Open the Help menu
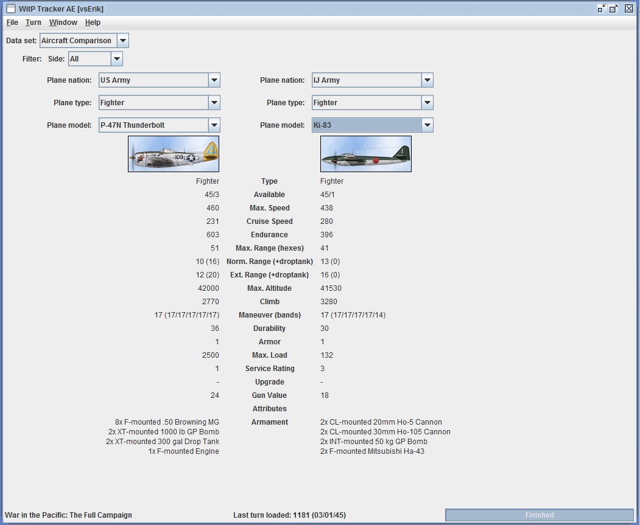 93,23
